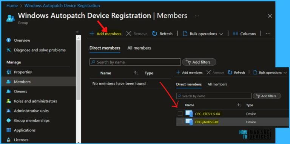This screenshot has width=290, height=144.
Task: Switch to the main All members tab
Action: (x=139, y=48)
